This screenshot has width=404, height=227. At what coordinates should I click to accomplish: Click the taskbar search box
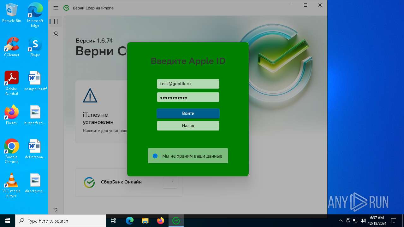click(x=61, y=221)
